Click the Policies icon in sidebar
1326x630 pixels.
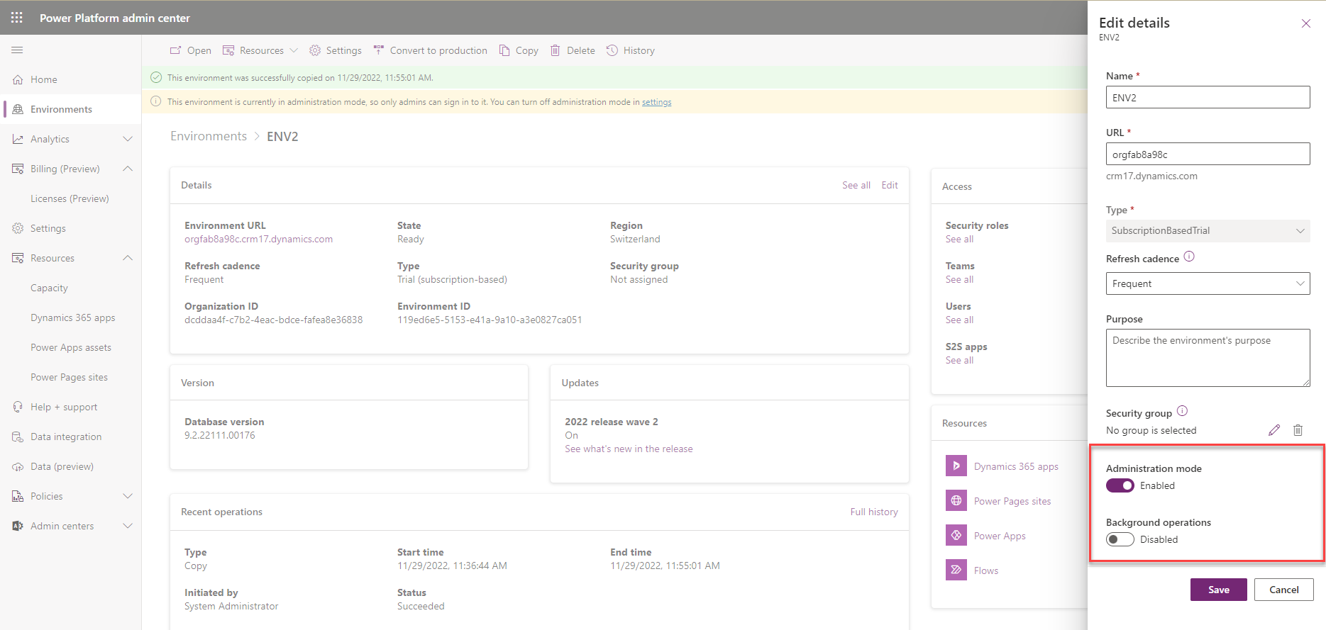click(18, 497)
